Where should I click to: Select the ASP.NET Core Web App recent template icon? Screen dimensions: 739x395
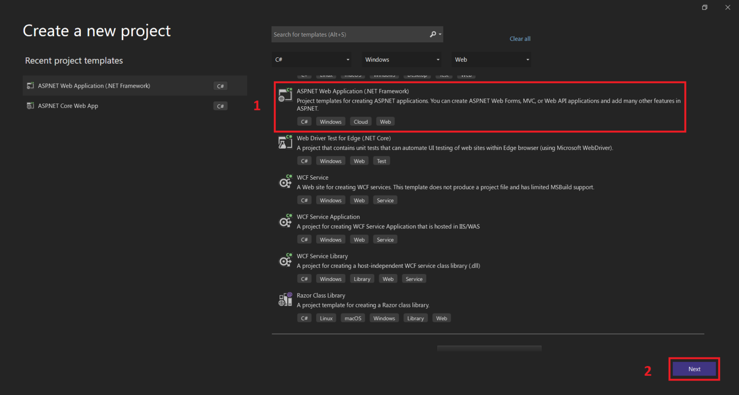click(30, 105)
